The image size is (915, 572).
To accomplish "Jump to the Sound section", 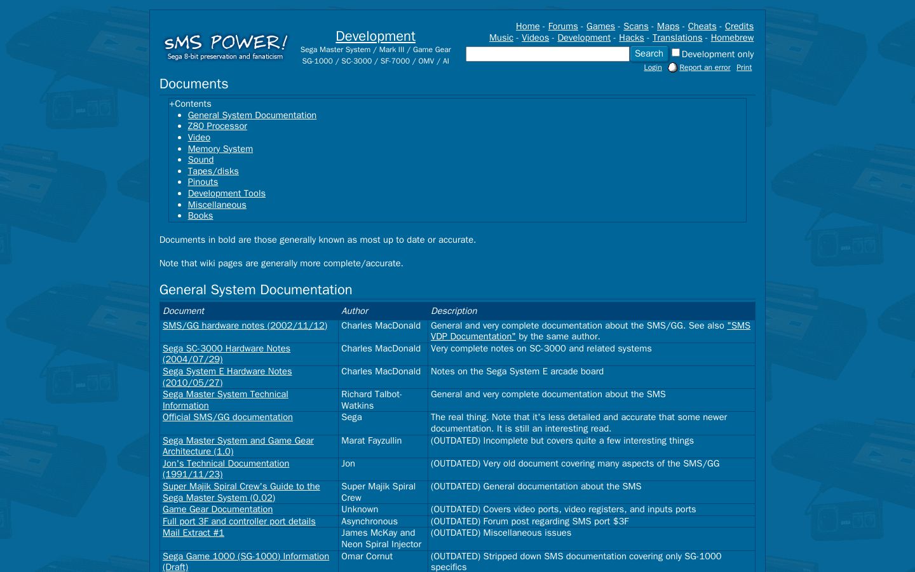I will point(201,160).
